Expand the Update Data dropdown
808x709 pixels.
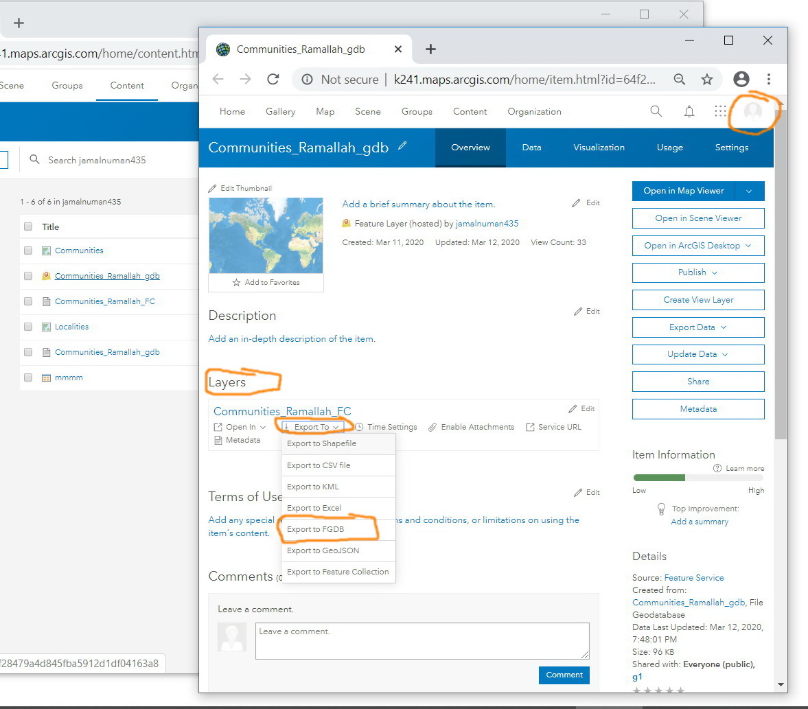click(698, 354)
